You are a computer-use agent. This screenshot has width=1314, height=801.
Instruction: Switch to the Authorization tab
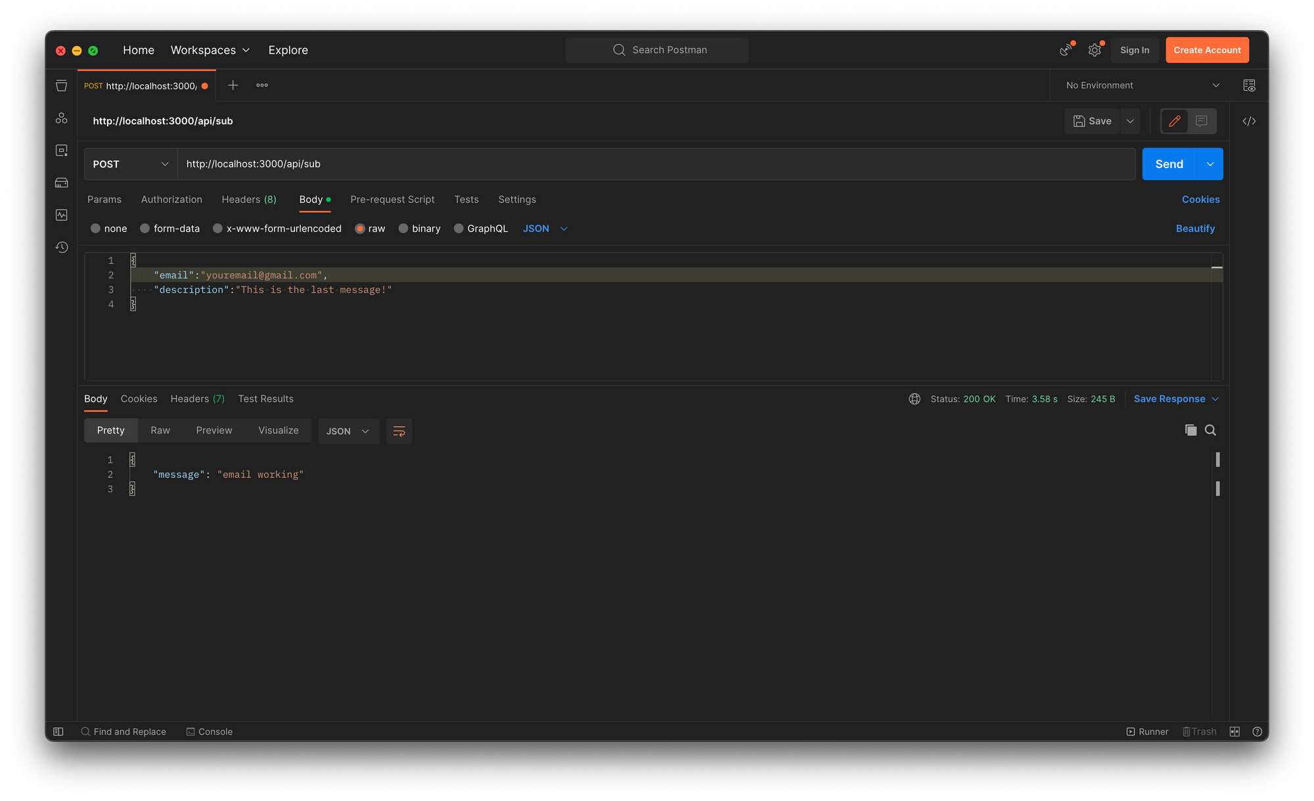click(171, 200)
